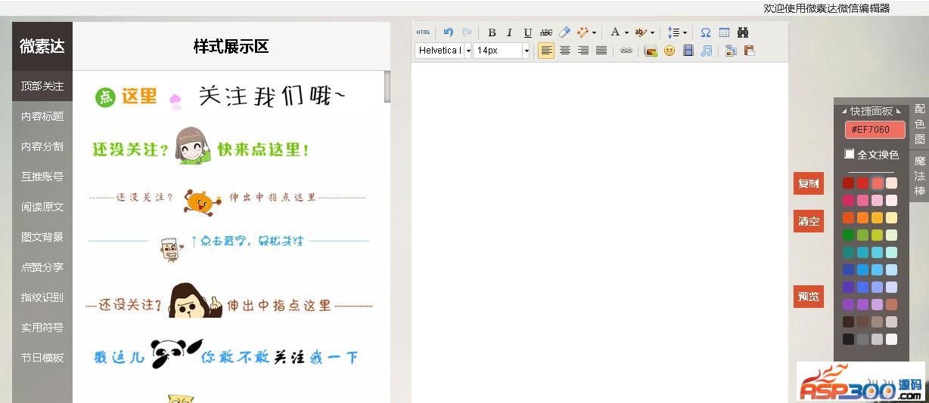
Task: Pick the orange color swatch
Action: (x=862, y=217)
